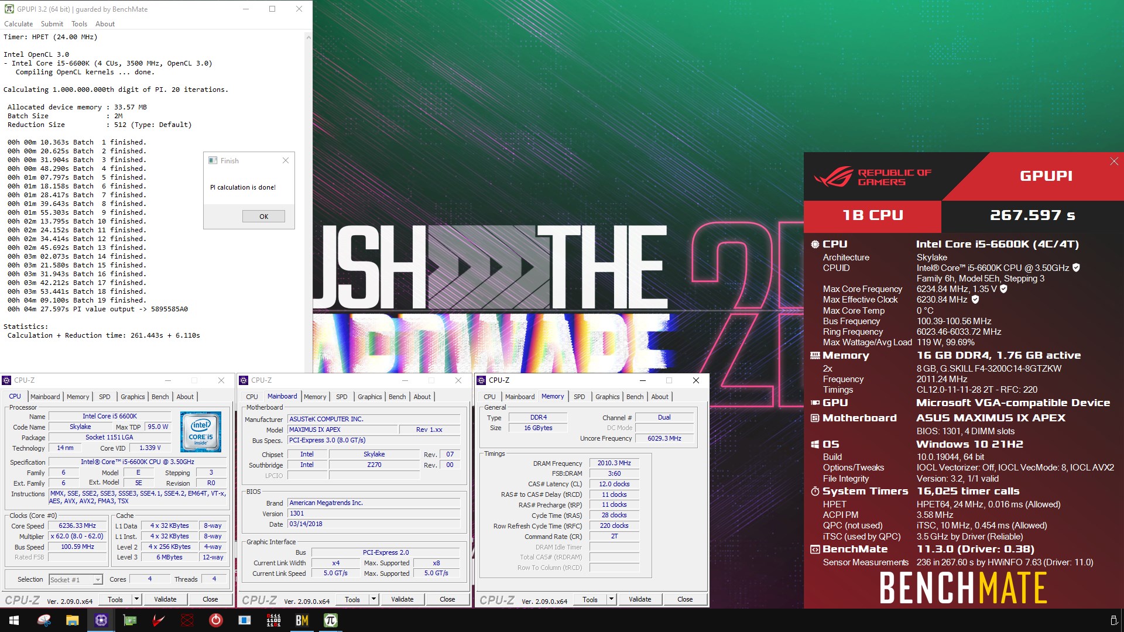Switch to GPUPI via green pi taskbar icon
The height and width of the screenshot is (632, 1124).
pos(331,620)
